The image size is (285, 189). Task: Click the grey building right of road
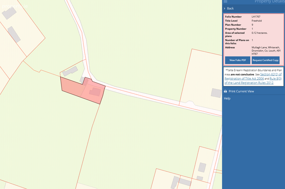point(216,93)
